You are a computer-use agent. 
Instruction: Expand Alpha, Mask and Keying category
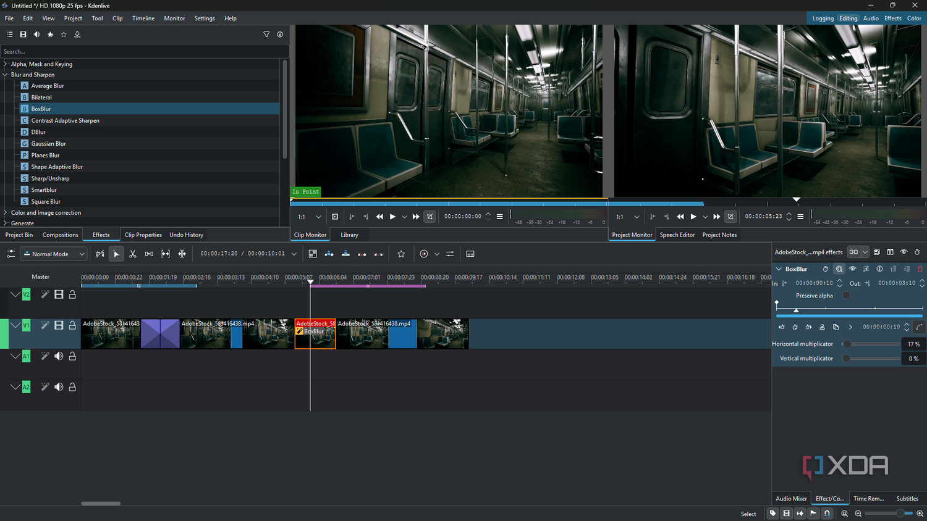click(6, 64)
